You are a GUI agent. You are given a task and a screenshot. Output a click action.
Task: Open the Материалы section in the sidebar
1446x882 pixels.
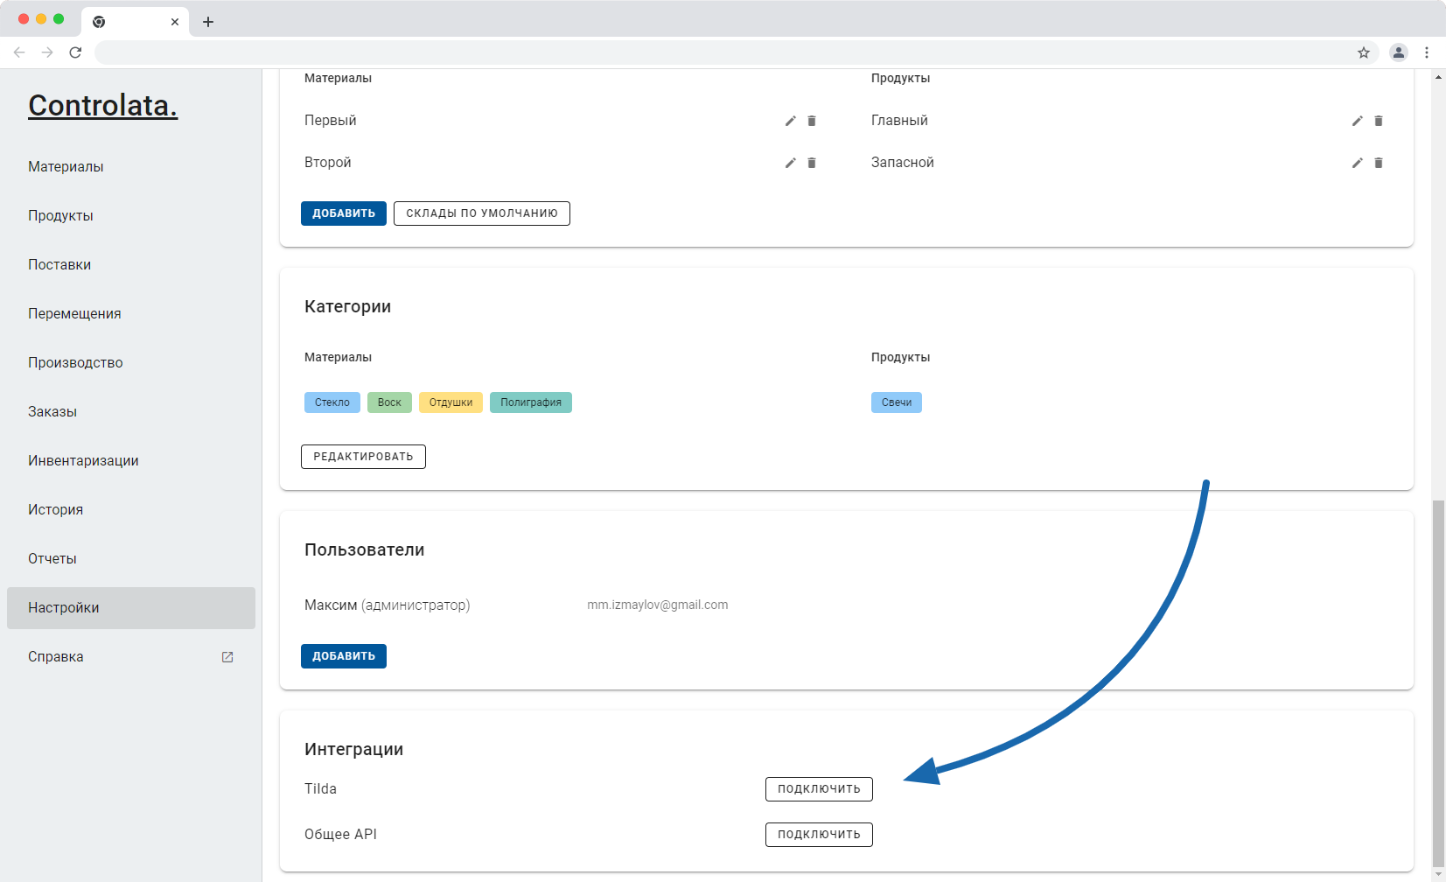point(131,167)
